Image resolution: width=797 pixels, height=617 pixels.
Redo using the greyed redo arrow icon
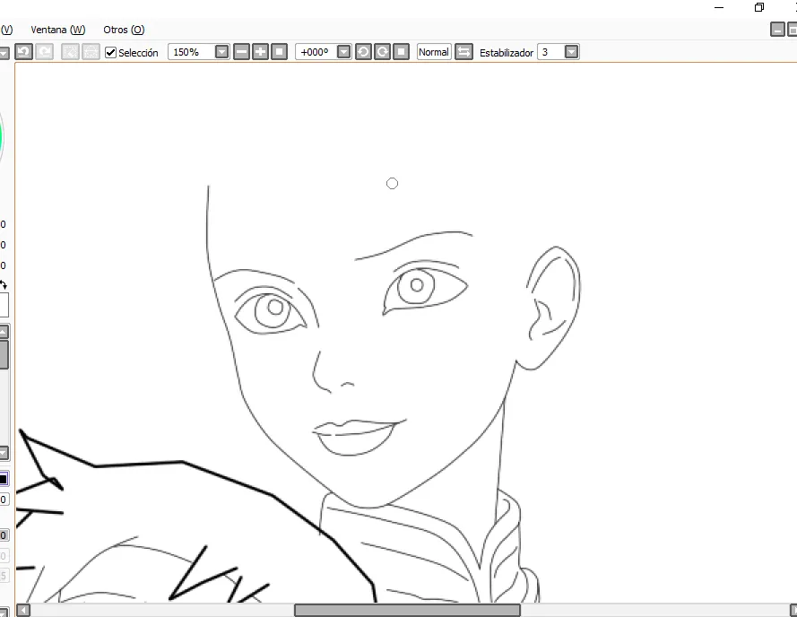44,52
